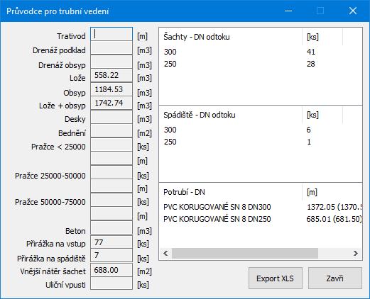Click the Spádiště - DN odtoku column header

point(231,115)
